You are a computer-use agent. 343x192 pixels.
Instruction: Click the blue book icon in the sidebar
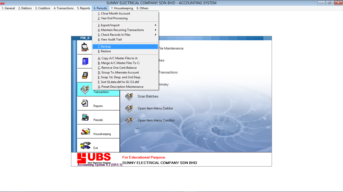(85, 61)
